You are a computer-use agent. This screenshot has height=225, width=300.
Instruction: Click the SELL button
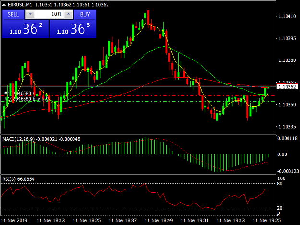click(x=13, y=14)
